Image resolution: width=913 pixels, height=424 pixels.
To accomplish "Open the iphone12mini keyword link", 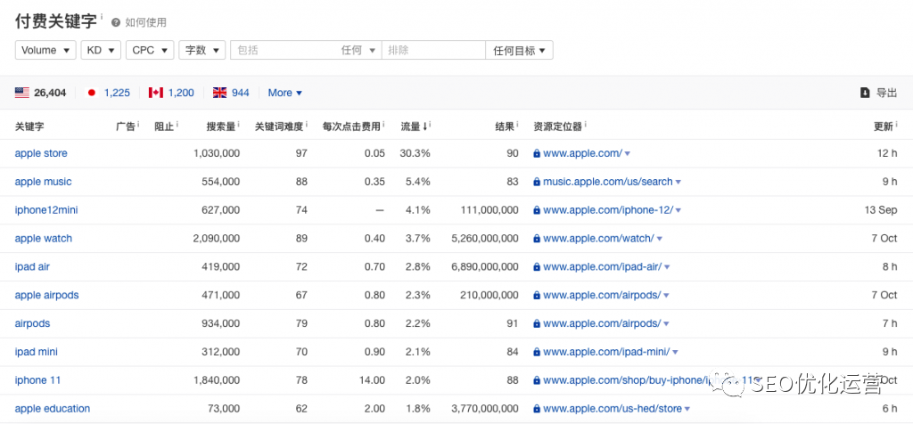I will click(46, 210).
